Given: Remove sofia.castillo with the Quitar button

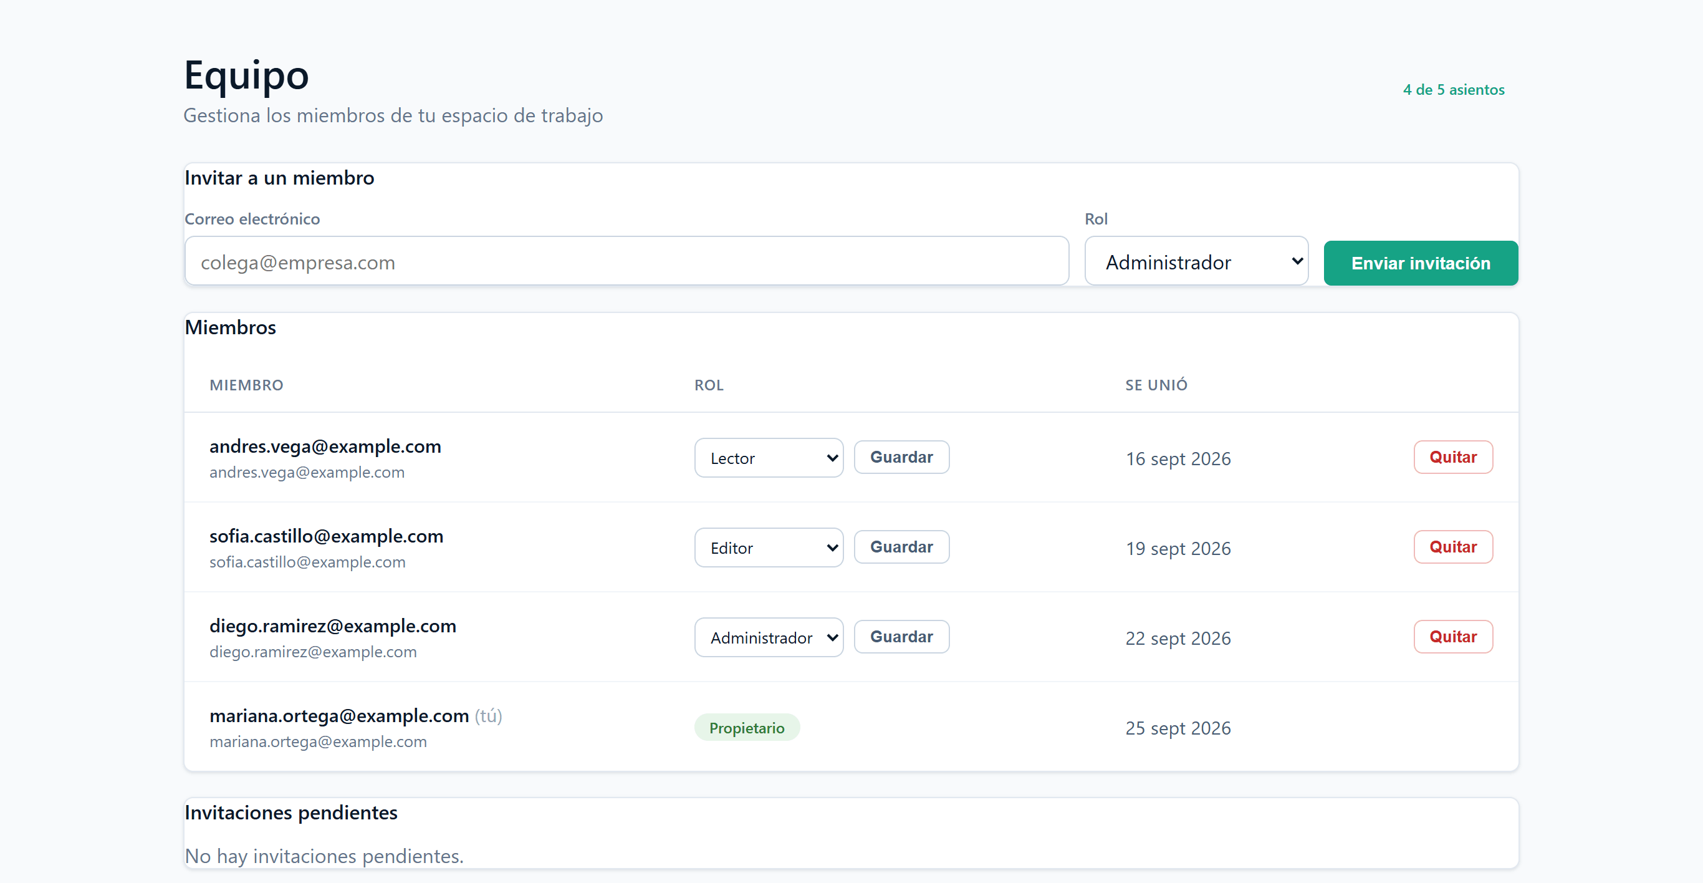Looking at the screenshot, I should (x=1452, y=547).
